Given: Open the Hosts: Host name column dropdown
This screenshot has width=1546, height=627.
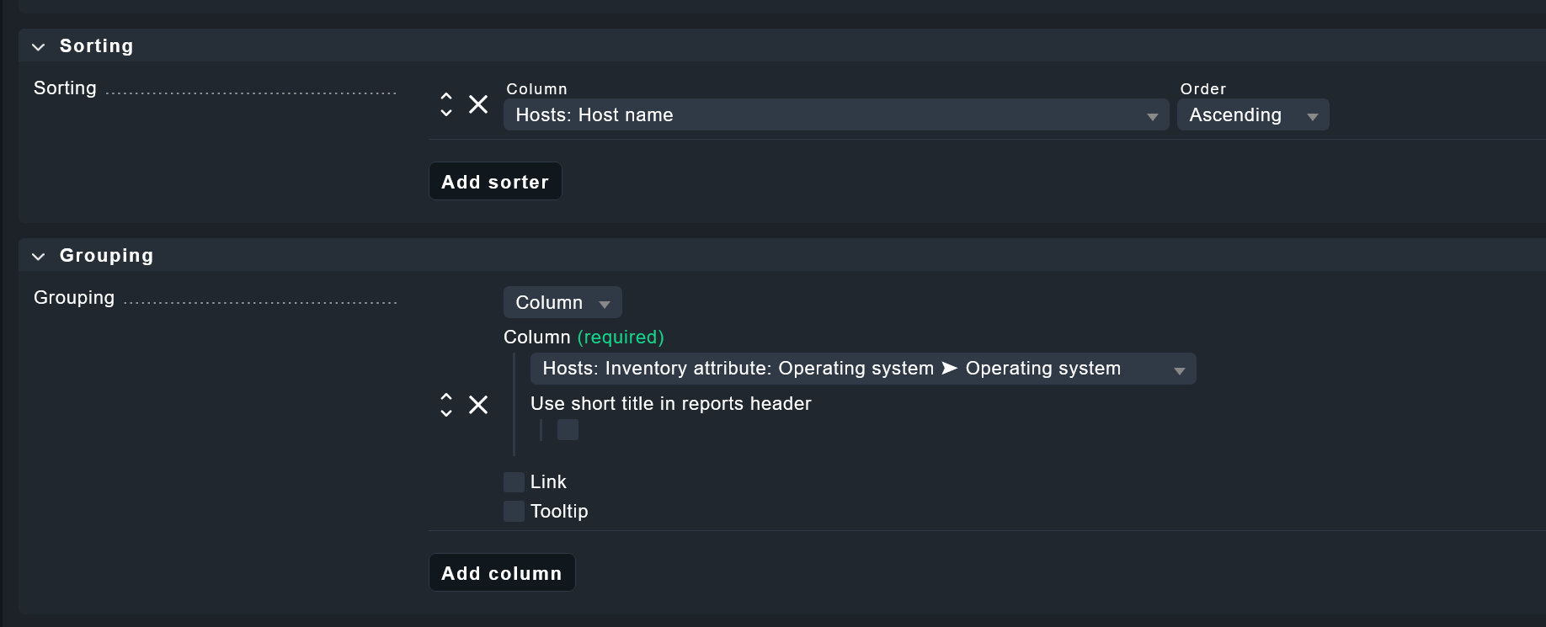Looking at the screenshot, I should (836, 114).
